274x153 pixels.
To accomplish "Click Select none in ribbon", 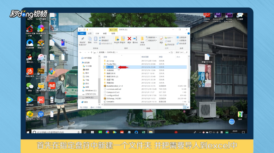I will coord(182,40).
